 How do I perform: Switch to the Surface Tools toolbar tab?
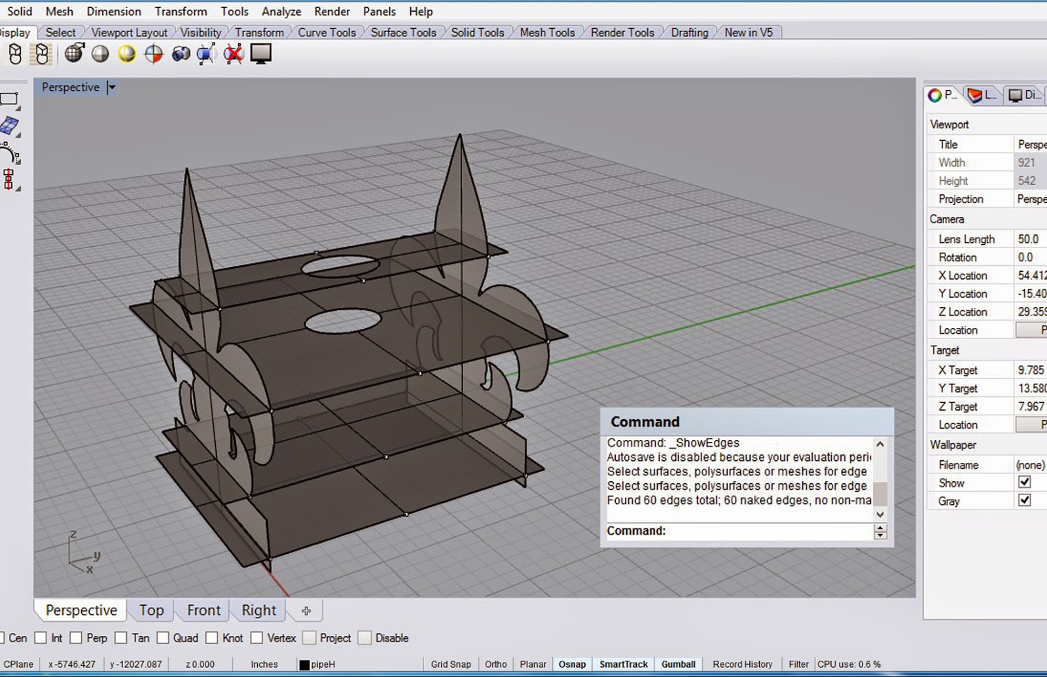click(x=403, y=32)
